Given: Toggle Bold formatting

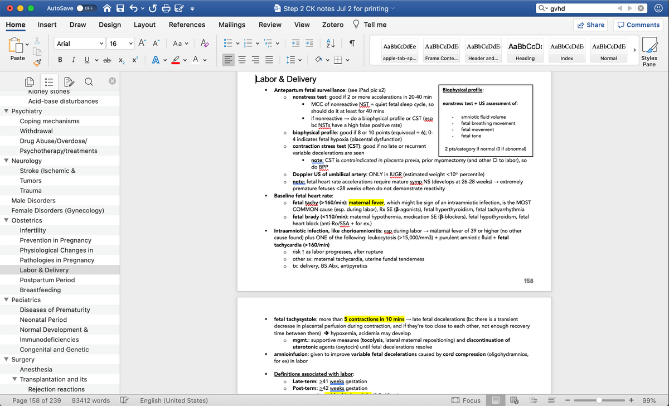Looking at the screenshot, I should point(60,59).
